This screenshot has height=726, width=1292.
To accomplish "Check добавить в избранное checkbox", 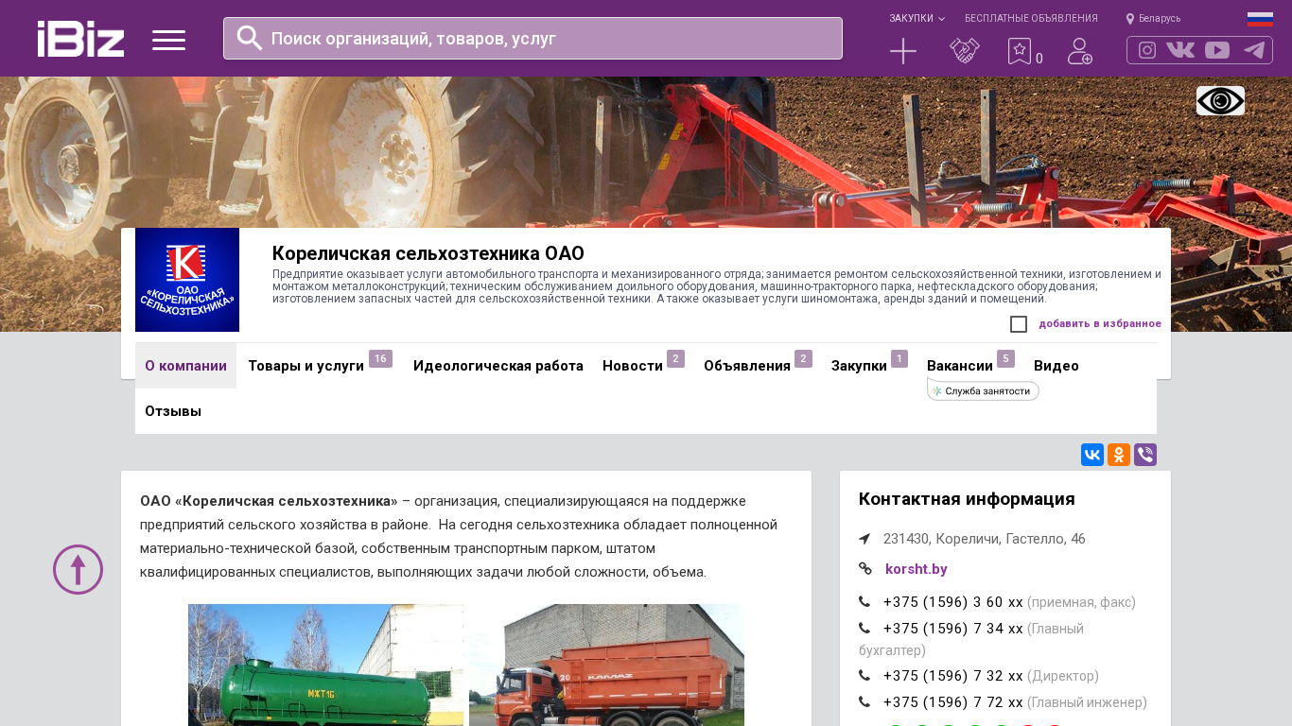I will click(1019, 324).
